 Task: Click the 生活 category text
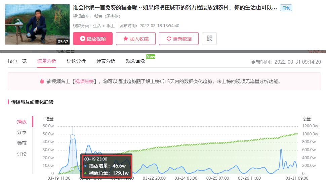[97, 26]
